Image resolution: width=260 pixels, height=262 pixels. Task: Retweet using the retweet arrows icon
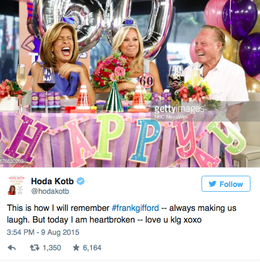coord(35,248)
